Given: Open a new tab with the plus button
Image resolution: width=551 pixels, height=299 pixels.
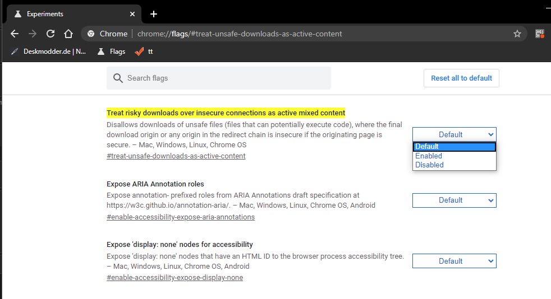Looking at the screenshot, I should pyautogui.click(x=154, y=14).
